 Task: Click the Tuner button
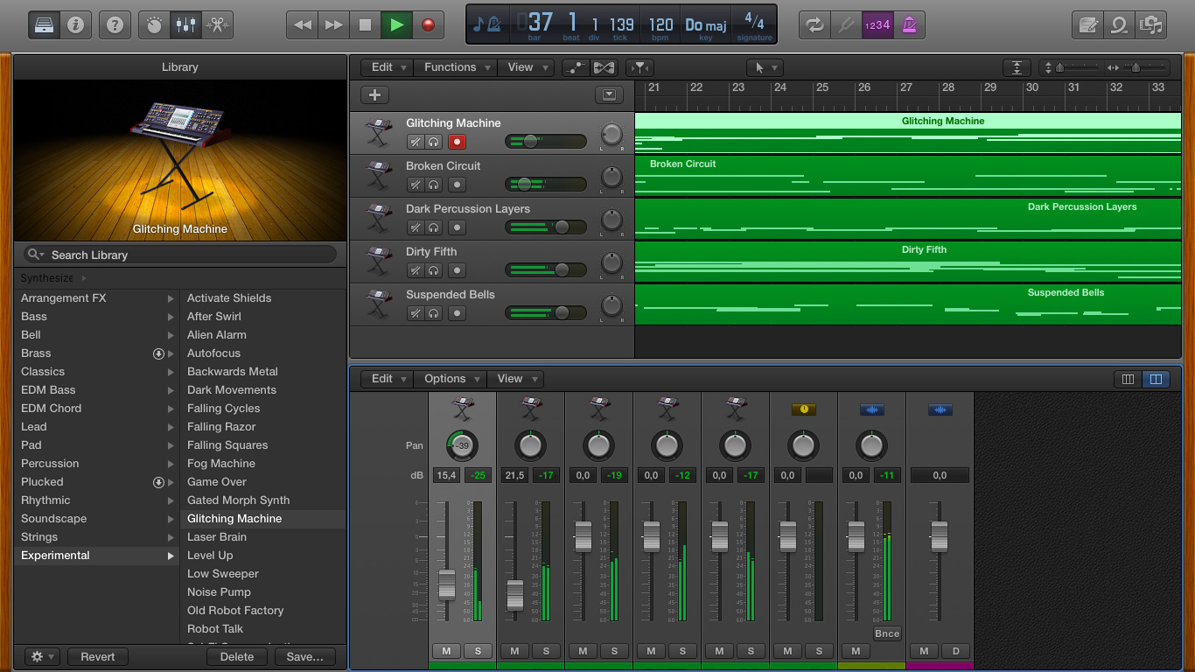pyautogui.click(x=846, y=24)
